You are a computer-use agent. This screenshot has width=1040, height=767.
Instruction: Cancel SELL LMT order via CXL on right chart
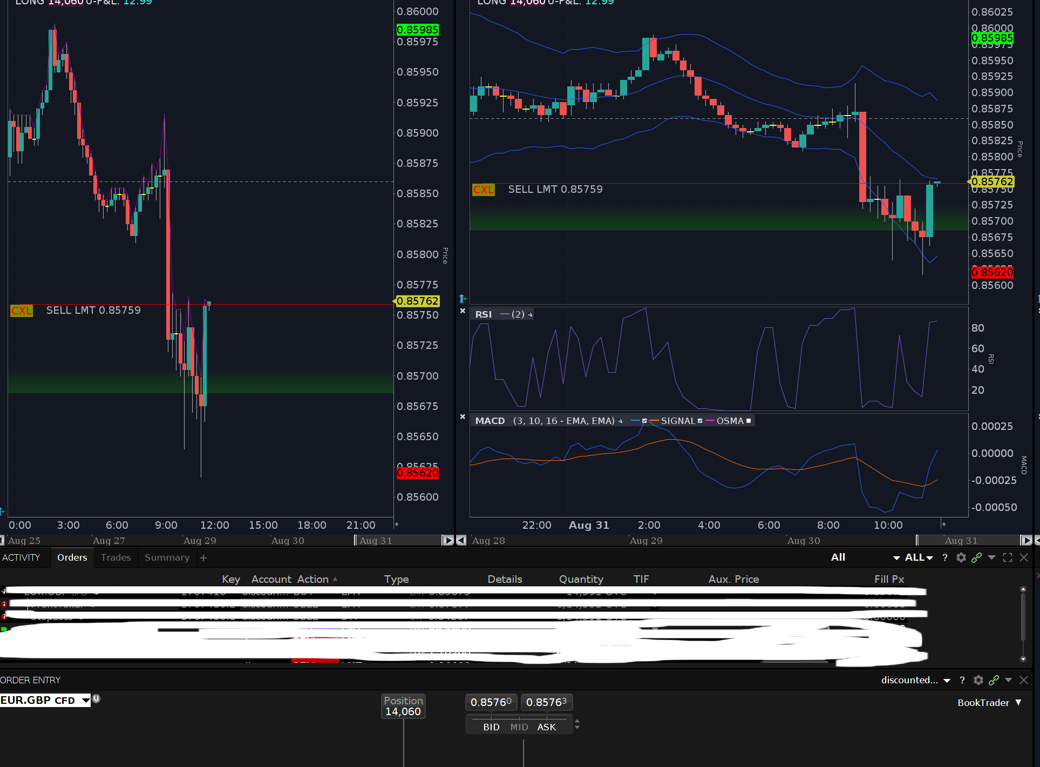(484, 190)
